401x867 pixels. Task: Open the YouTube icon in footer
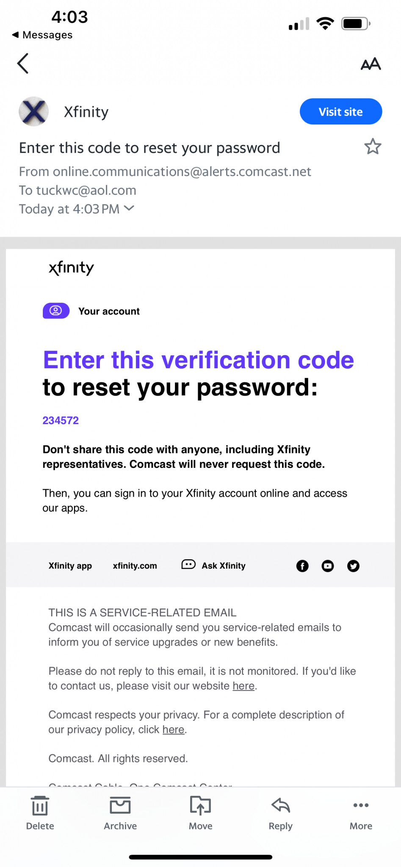328,566
